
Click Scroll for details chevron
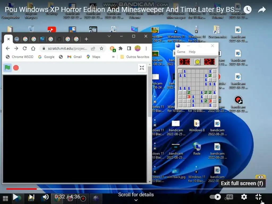[136, 200]
